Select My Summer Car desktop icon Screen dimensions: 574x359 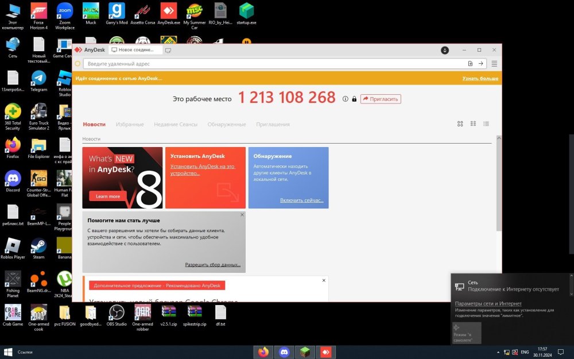195,16
